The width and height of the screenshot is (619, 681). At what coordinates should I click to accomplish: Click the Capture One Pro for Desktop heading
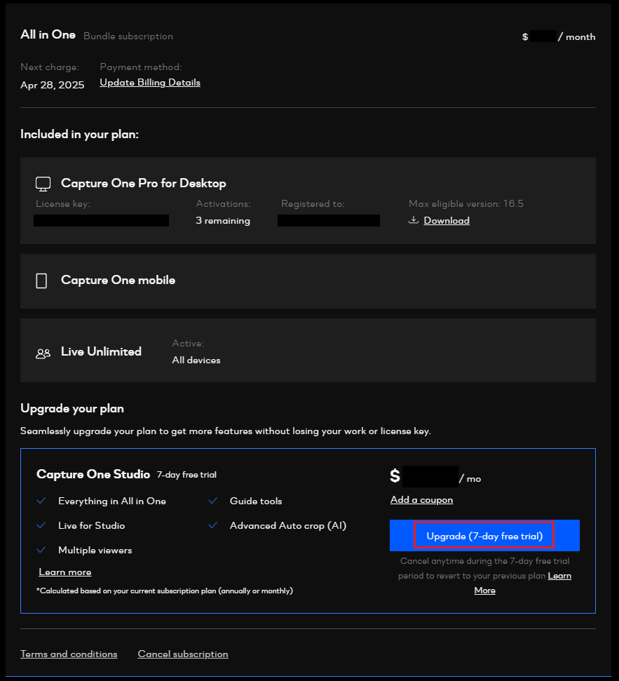(144, 183)
